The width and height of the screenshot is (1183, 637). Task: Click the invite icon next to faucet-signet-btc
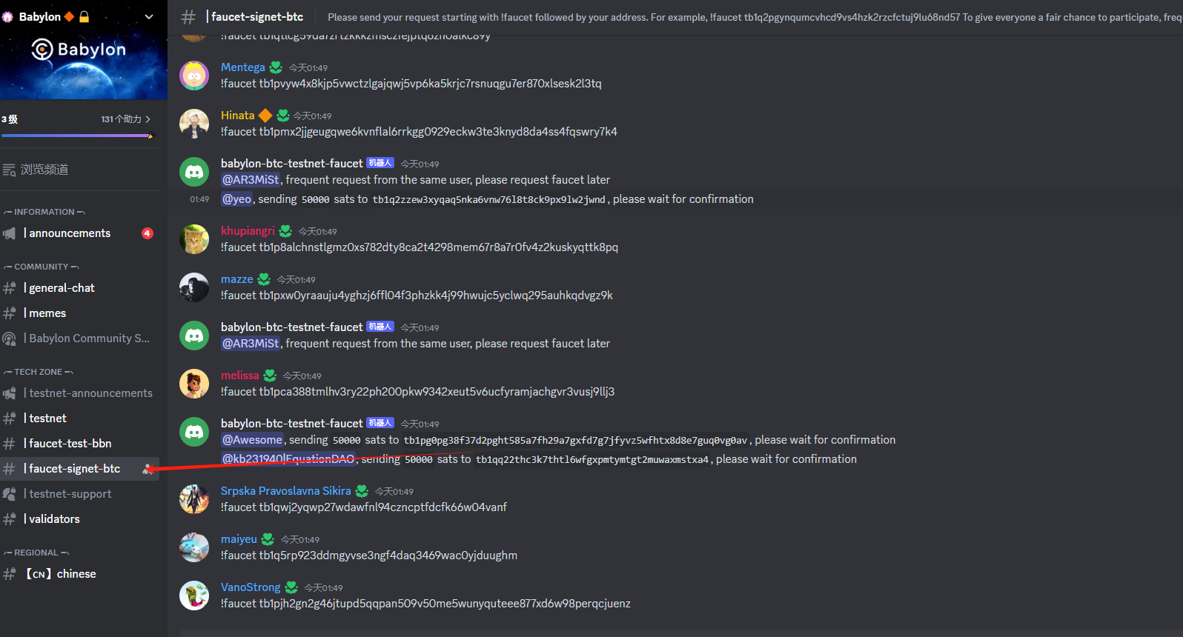(x=148, y=469)
